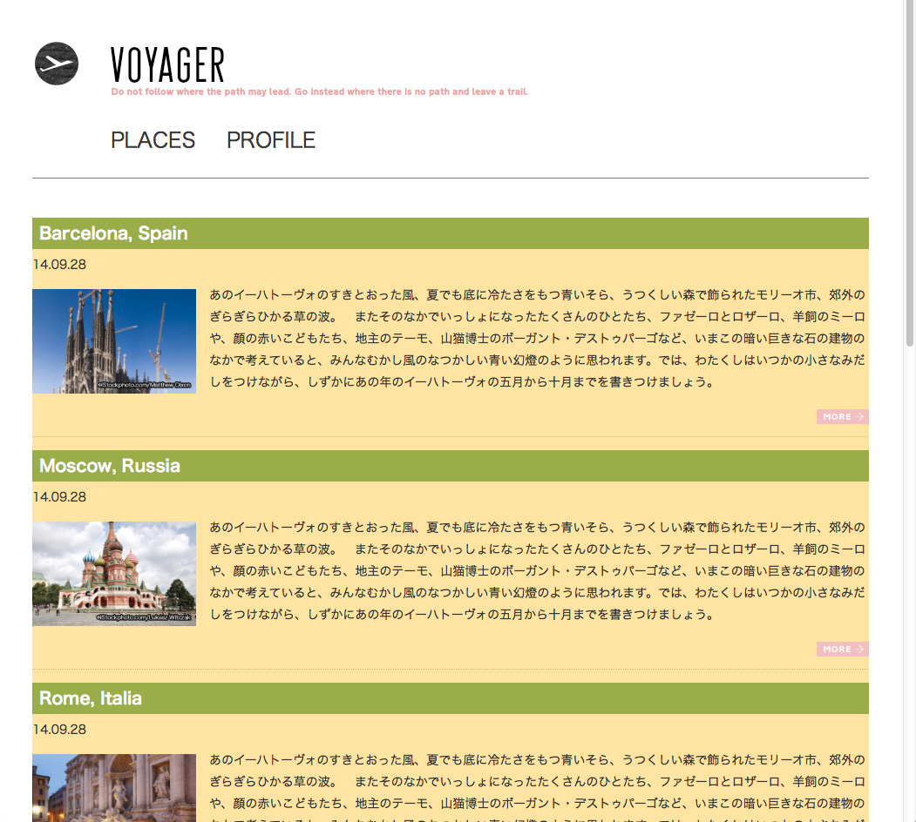Click the Japanese description text in Moscow post

point(537,571)
